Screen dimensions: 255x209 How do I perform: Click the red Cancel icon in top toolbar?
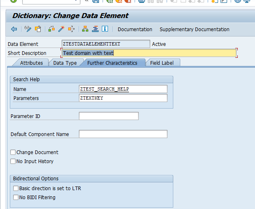click(128, 1)
